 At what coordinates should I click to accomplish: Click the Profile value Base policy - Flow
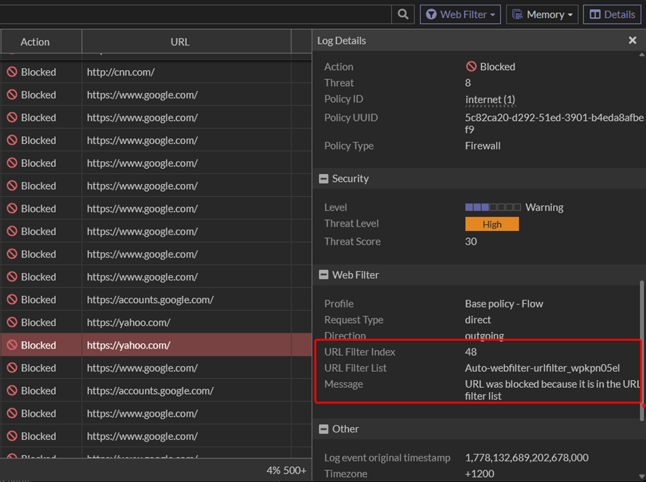(504, 303)
